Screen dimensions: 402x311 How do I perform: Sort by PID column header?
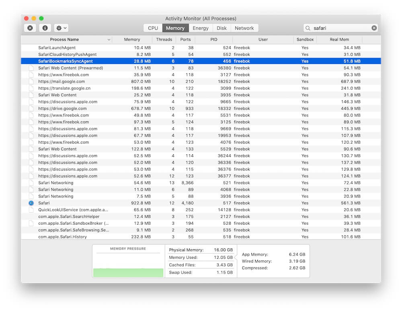coord(214,39)
